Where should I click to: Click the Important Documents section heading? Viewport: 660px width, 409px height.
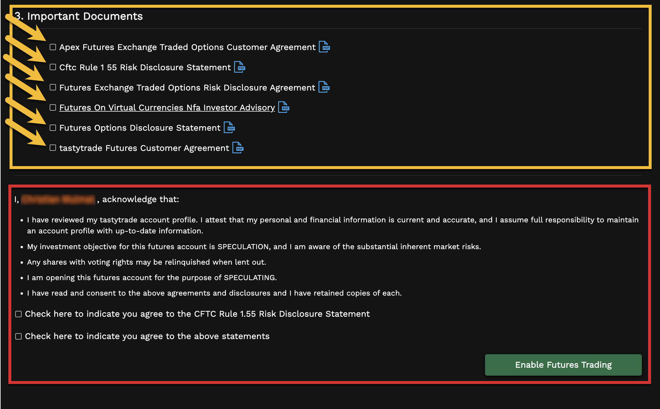(79, 16)
